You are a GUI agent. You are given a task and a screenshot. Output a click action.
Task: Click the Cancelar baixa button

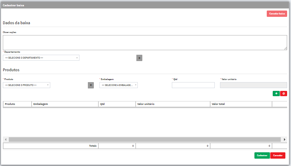(277, 14)
